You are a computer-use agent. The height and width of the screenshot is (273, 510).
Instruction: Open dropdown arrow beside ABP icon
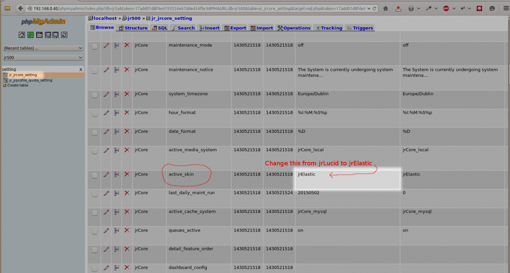point(453,8)
